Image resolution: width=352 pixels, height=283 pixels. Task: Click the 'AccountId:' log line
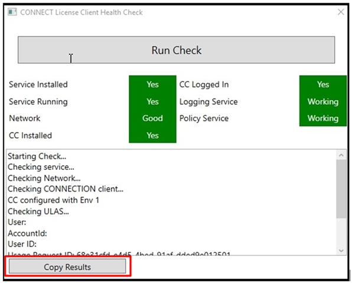[27, 233]
